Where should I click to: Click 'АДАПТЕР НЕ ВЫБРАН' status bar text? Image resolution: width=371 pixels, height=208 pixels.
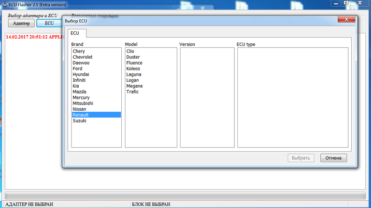pos(29,204)
